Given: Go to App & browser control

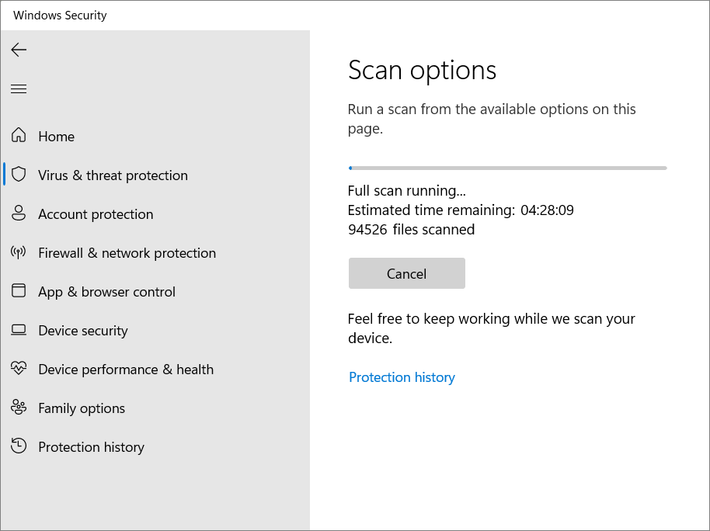Looking at the screenshot, I should point(106,292).
